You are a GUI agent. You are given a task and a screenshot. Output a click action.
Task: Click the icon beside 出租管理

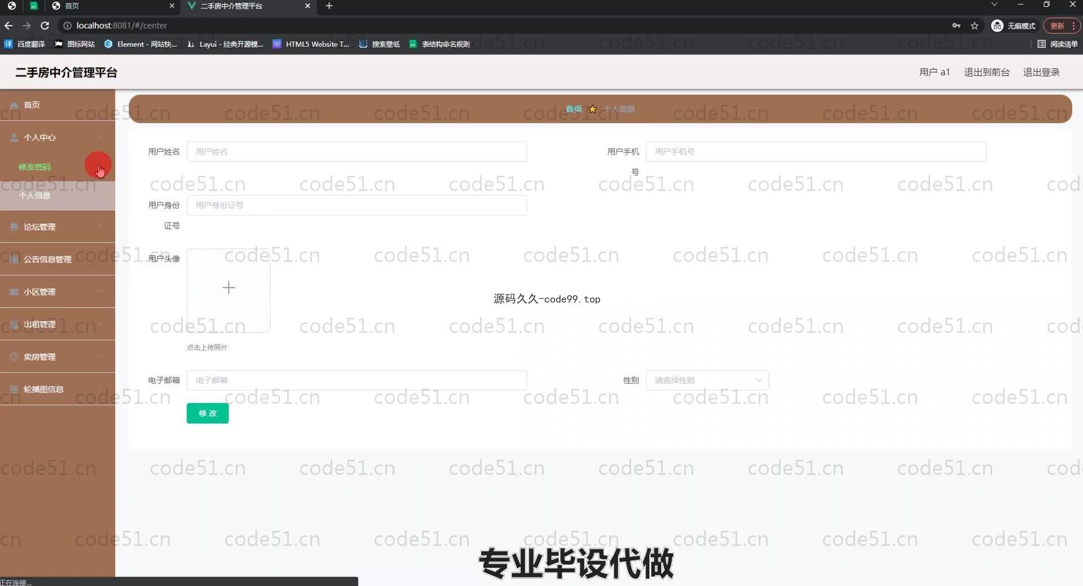[x=14, y=325]
